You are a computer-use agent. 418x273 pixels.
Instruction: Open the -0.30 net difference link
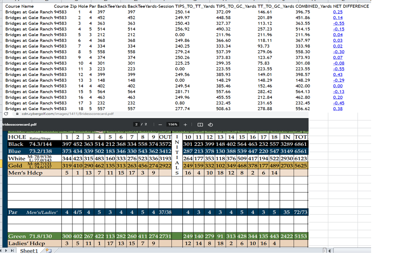tap(339, 52)
